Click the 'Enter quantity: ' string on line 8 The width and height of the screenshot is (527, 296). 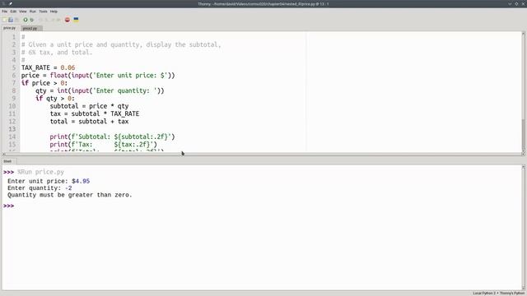(125, 91)
